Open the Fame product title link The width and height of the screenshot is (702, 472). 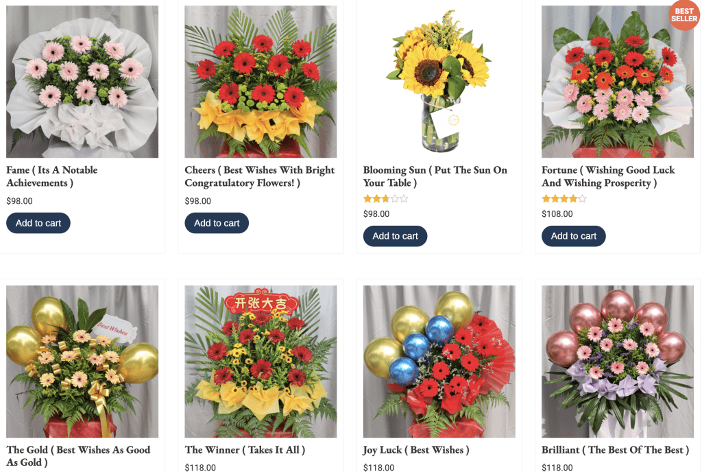coord(52,176)
